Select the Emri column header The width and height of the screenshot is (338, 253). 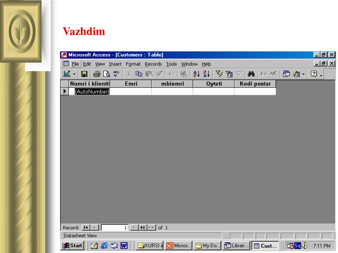(131, 84)
